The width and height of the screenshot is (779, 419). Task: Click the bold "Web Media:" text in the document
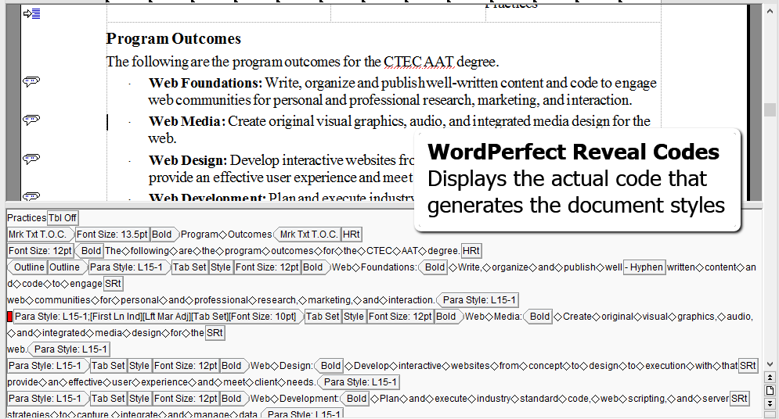(x=186, y=121)
